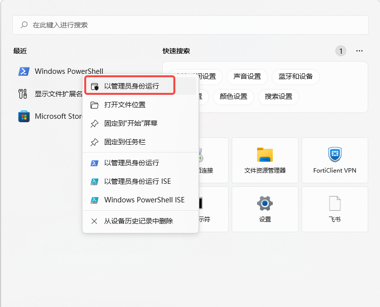Click ISE icon beside 以管理员身份运行 ISE
Screen dimensions: 380x307
[x=95, y=182]
